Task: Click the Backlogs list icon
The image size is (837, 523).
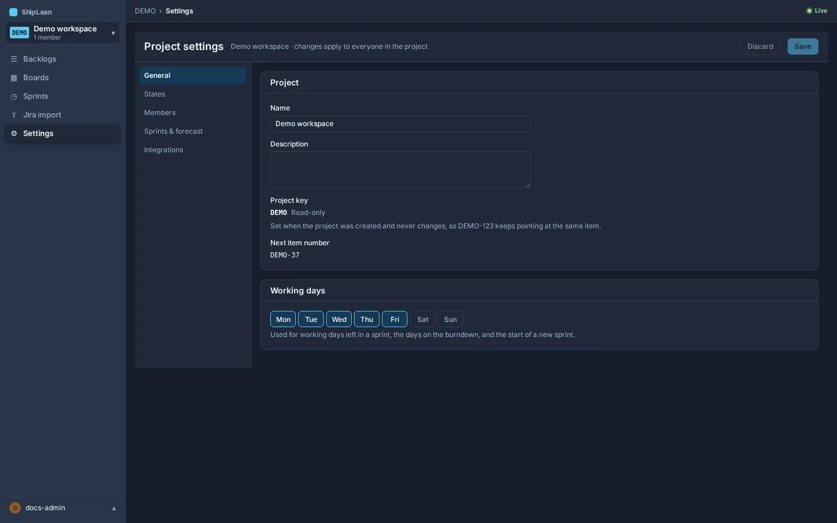Action: [14, 59]
